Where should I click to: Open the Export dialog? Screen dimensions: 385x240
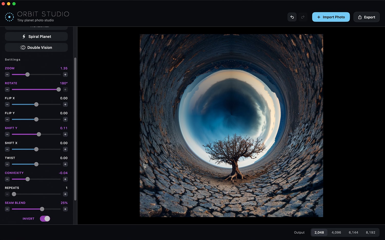tap(367, 17)
